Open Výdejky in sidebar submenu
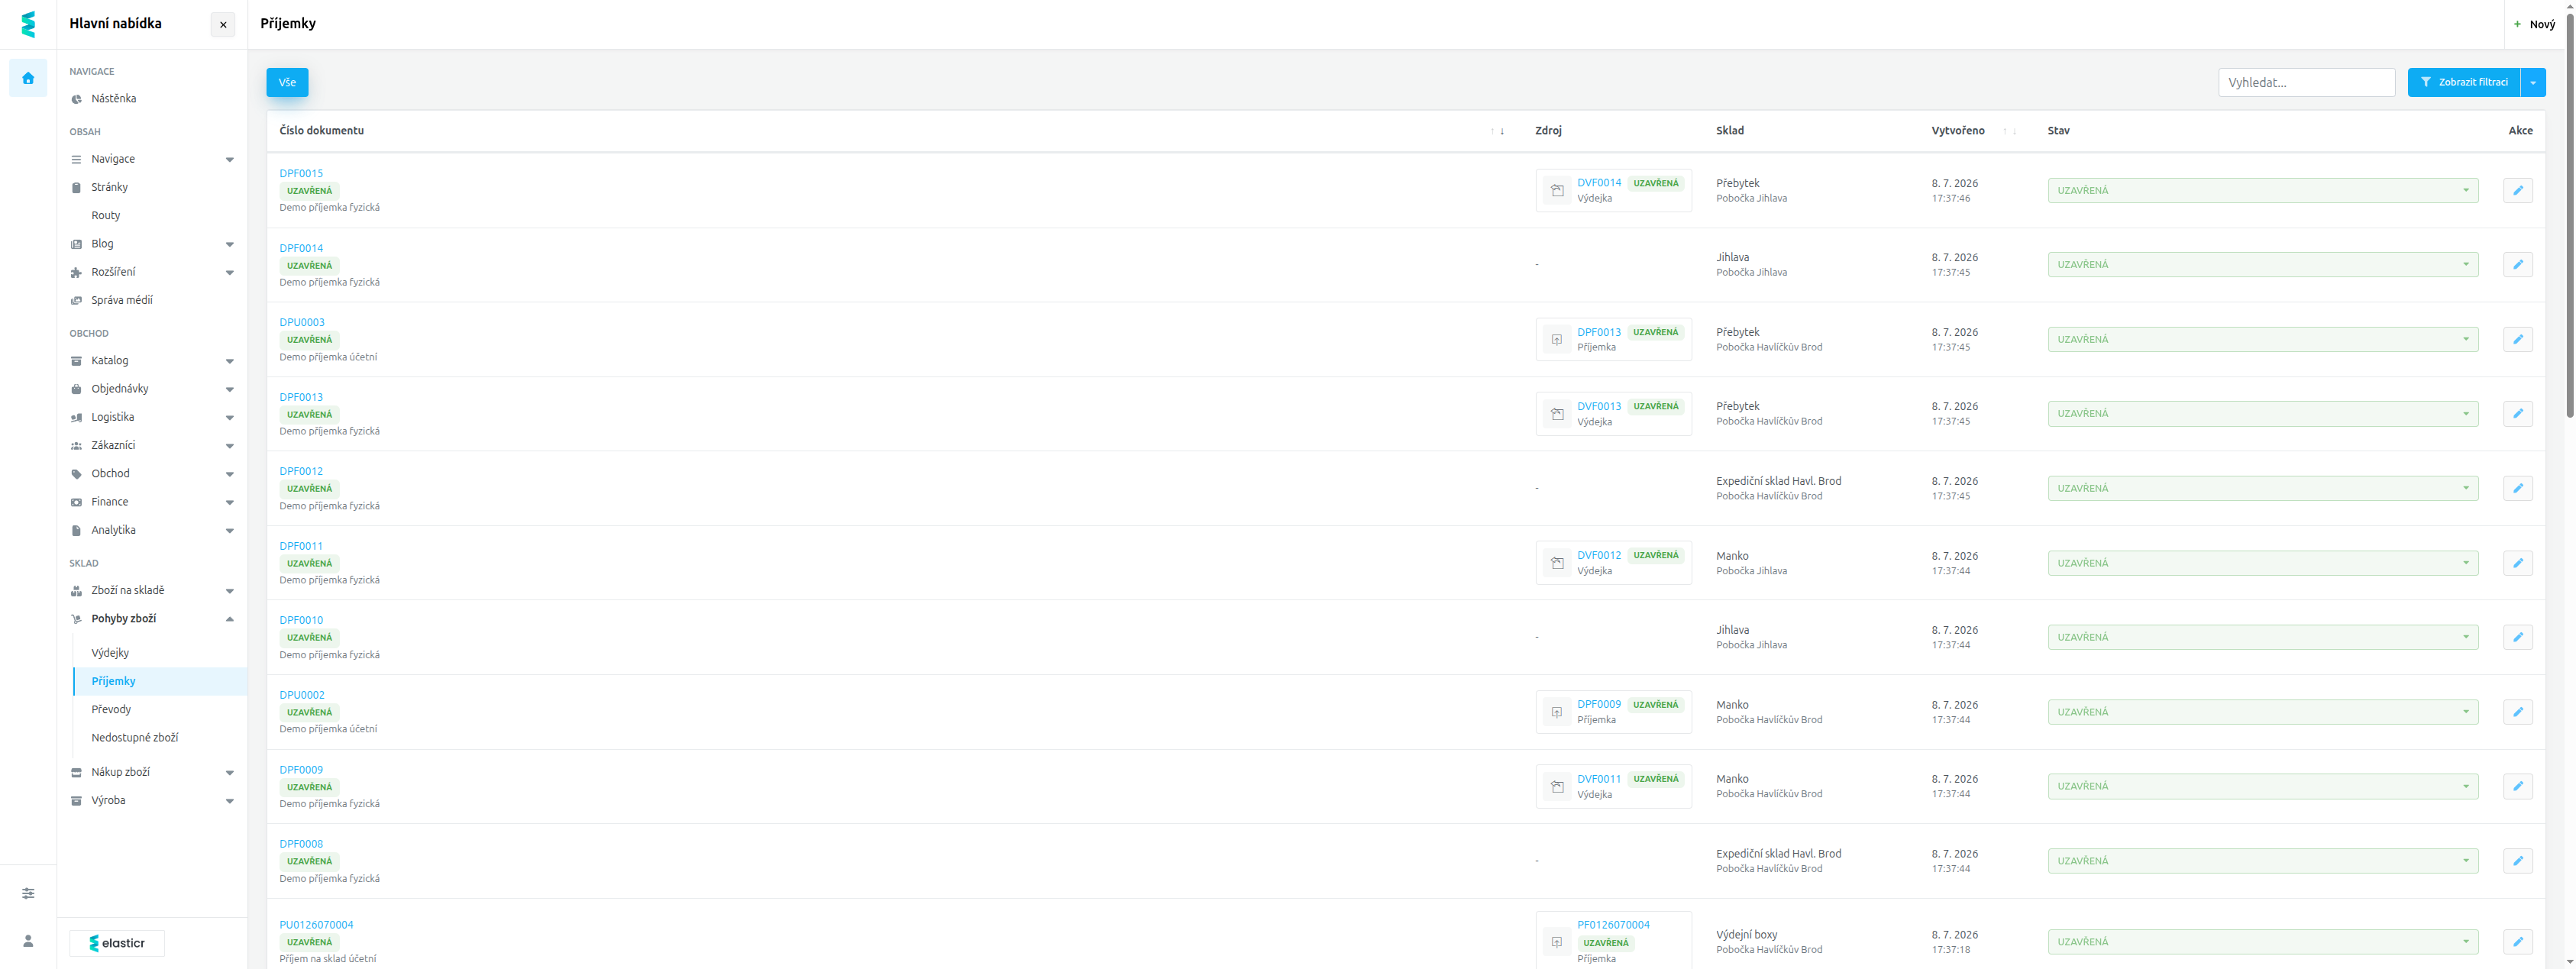Viewport: 2576px width, 969px height. tap(110, 653)
